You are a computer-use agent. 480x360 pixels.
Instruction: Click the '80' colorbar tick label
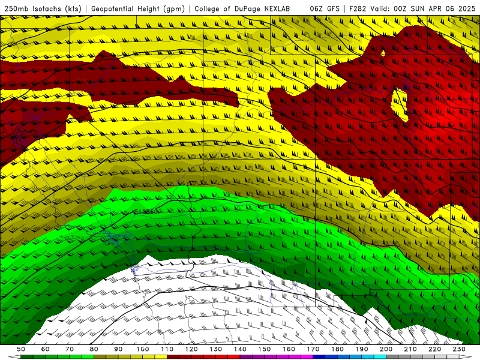click(x=94, y=349)
